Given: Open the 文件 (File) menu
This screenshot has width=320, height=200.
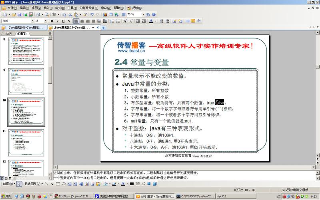Looking at the screenshot, I should point(12,8).
